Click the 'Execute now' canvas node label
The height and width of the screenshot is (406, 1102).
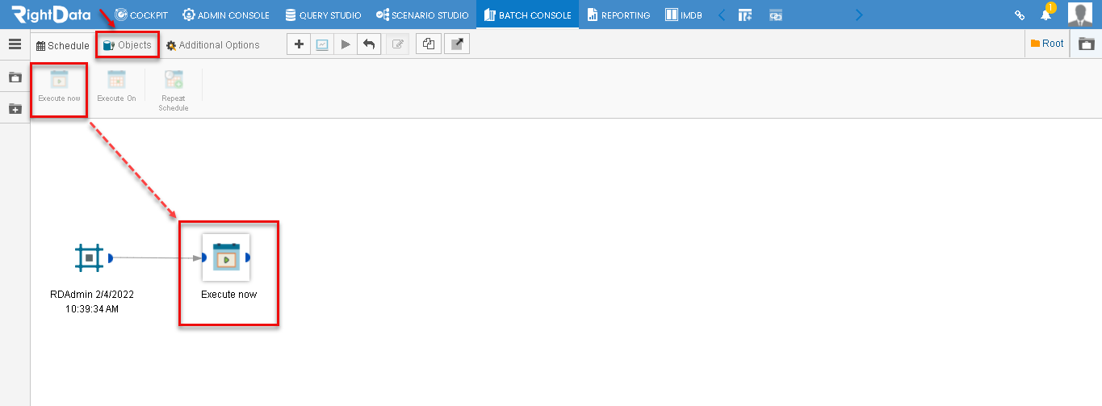[229, 295]
